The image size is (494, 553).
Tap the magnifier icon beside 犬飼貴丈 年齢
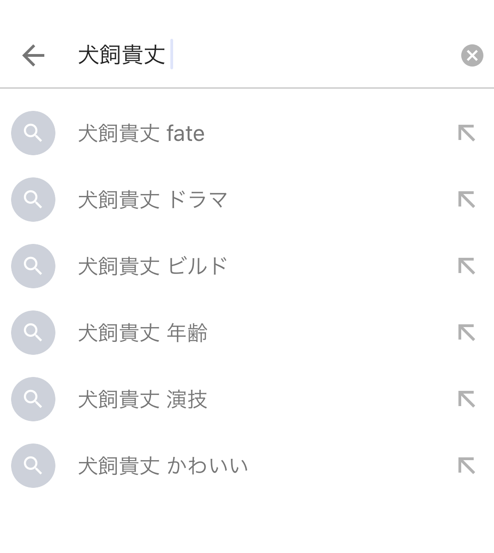[x=33, y=333]
